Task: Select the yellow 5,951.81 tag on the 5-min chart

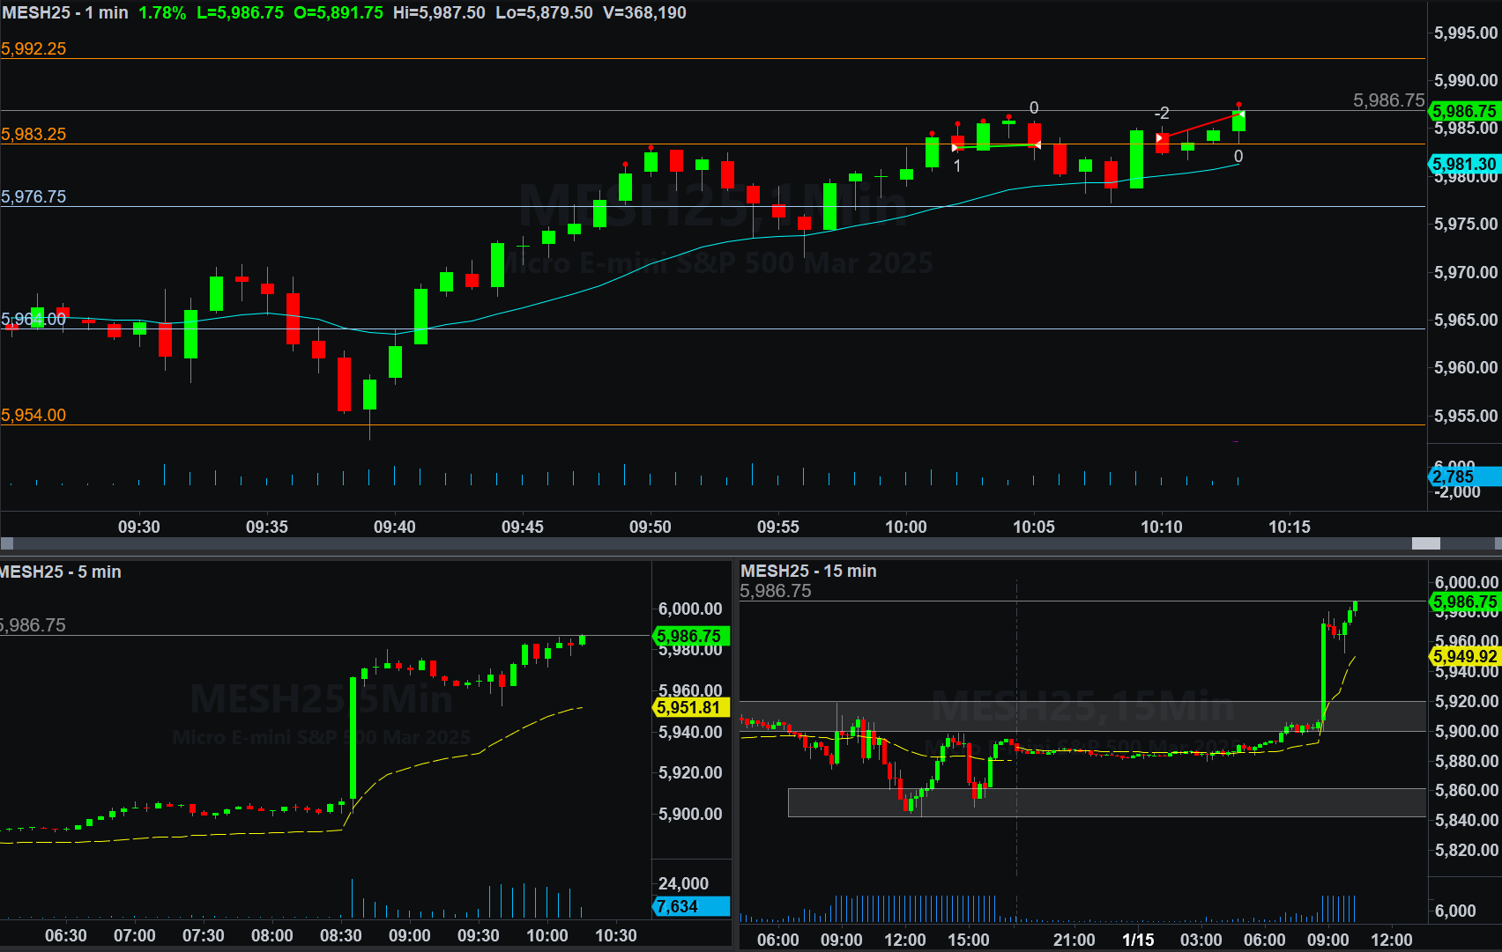Action: (688, 707)
